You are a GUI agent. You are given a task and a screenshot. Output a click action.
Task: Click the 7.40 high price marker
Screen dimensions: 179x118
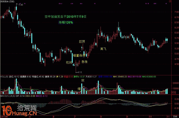(21, 5)
